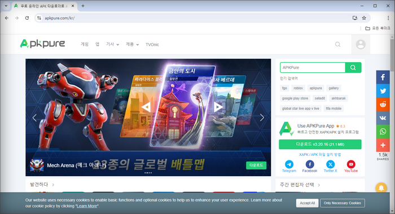Open the 모든 북마크 bookmarks folder
The height and width of the screenshot is (214, 395).
coord(378,28)
